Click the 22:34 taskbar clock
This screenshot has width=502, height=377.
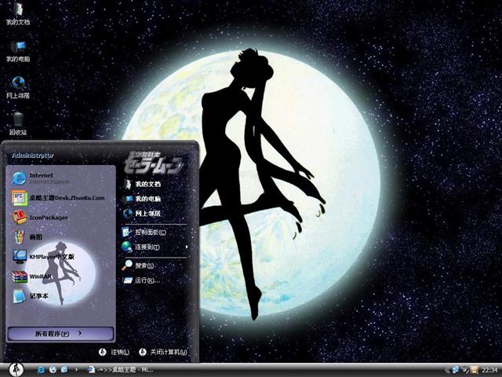click(x=489, y=370)
